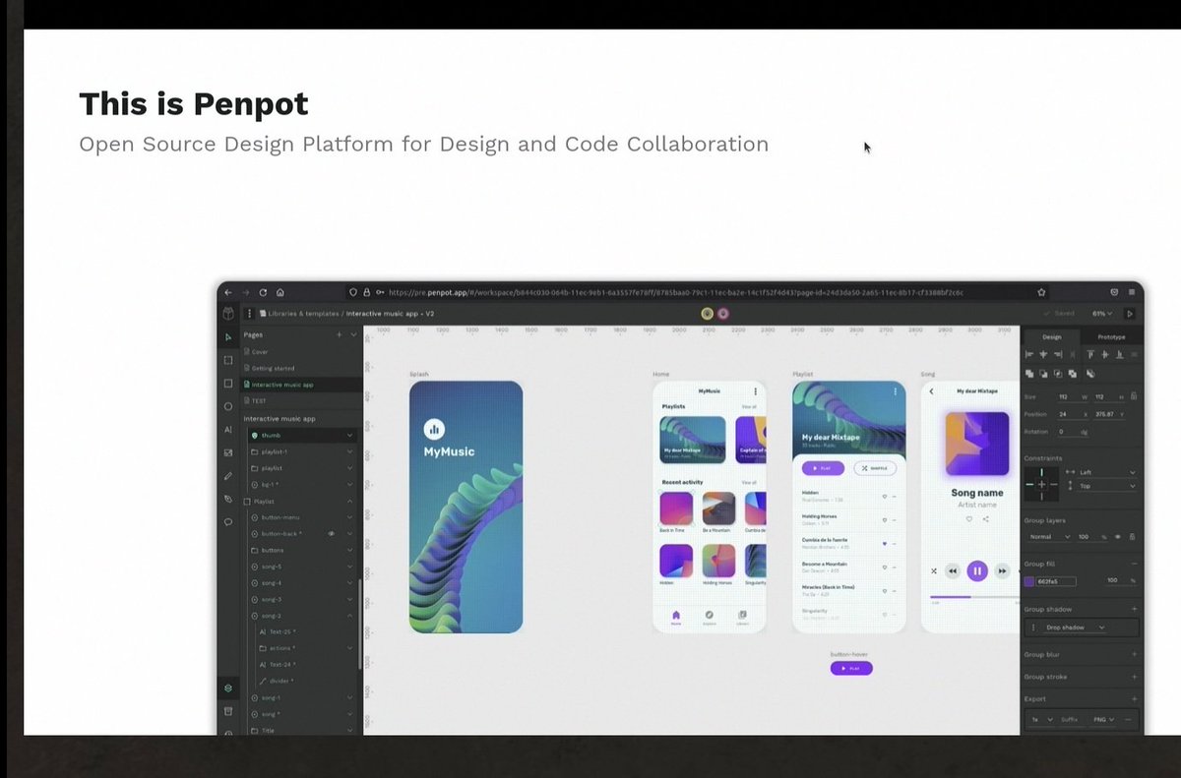Add a Group shadow with plus
Image resolution: width=1181 pixels, height=778 pixels.
(x=1134, y=609)
